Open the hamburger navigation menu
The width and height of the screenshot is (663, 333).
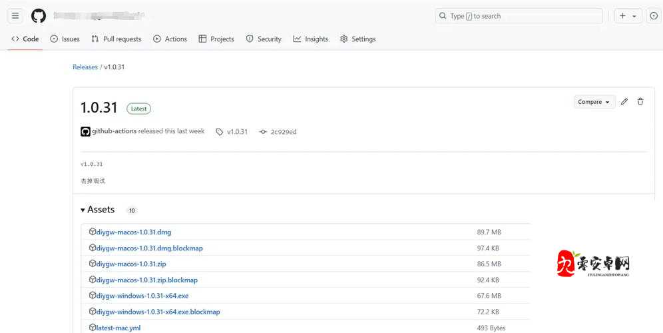(15, 16)
